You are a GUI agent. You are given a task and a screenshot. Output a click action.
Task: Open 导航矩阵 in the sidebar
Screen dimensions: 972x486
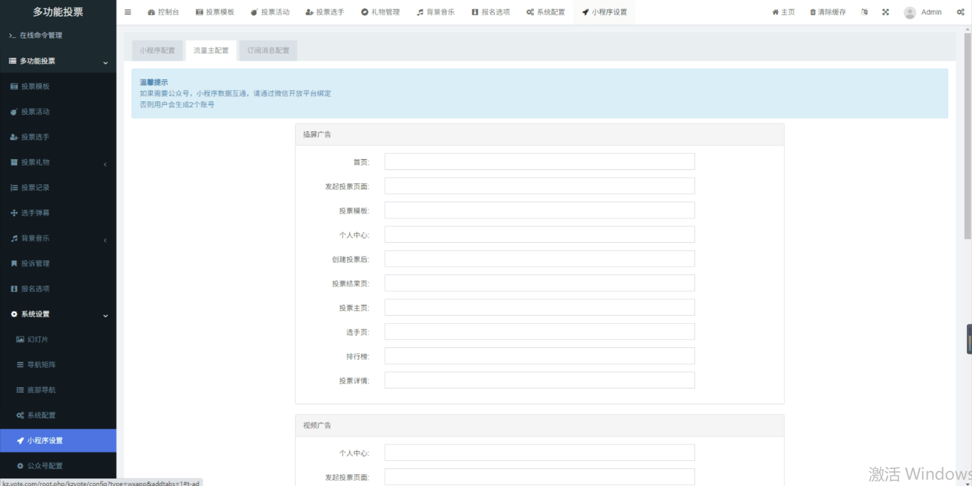[58, 365]
